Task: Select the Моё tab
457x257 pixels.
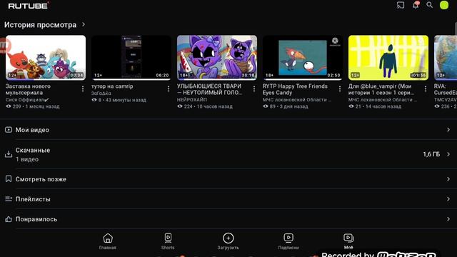Action: [x=348, y=241]
